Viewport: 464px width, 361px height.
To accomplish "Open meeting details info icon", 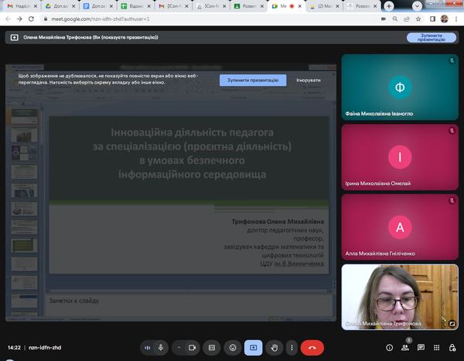I will pyautogui.click(x=389, y=348).
